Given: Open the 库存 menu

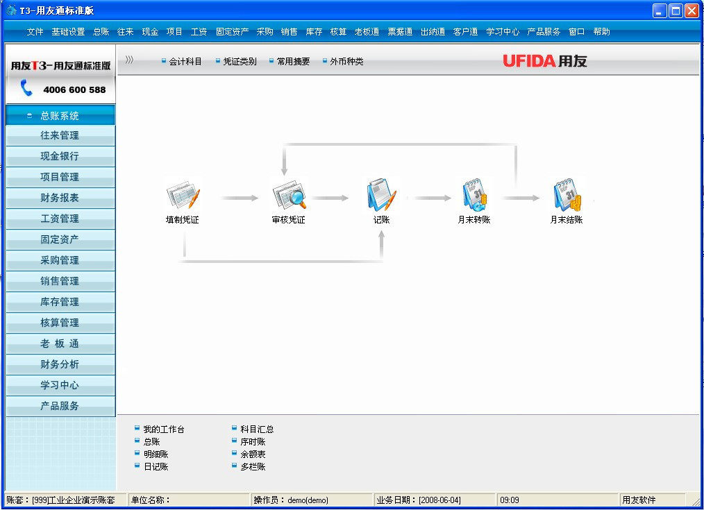Looking at the screenshot, I should pos(314,32).
